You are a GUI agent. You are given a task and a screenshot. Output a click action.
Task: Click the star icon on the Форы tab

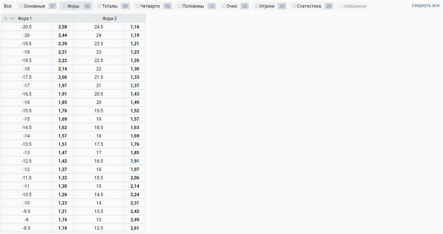tap(65, 6)
